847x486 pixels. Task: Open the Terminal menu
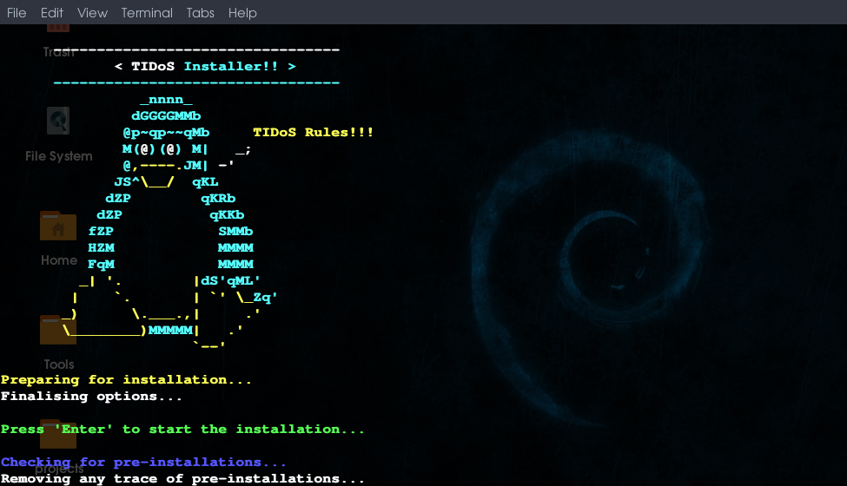click(x=147, y=12)
